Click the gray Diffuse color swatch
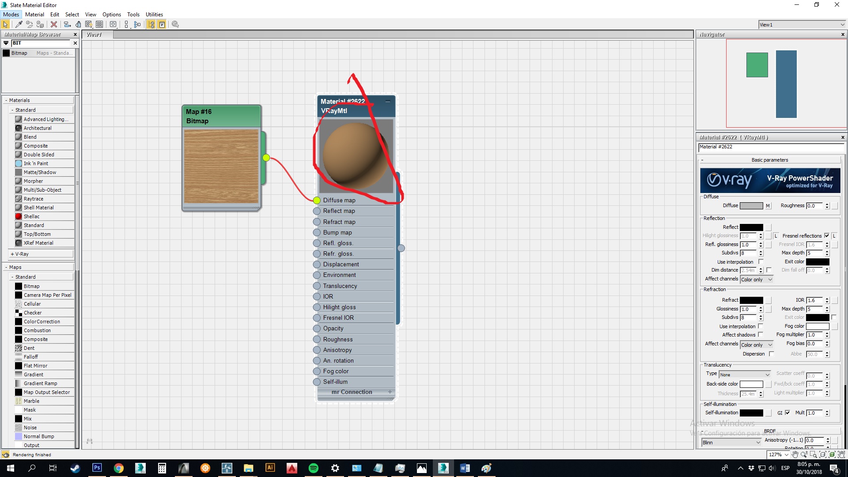Viewport: 848px width, 477px height. click(x=751, y=206)
